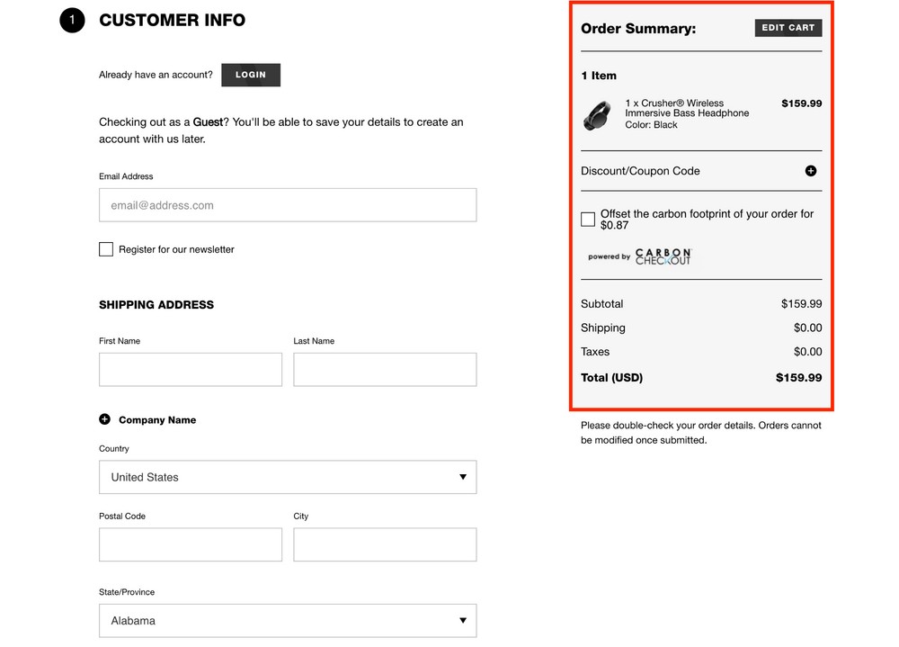
Task: Click the step 1 circle icon
Action: click(x=72, y=20)
